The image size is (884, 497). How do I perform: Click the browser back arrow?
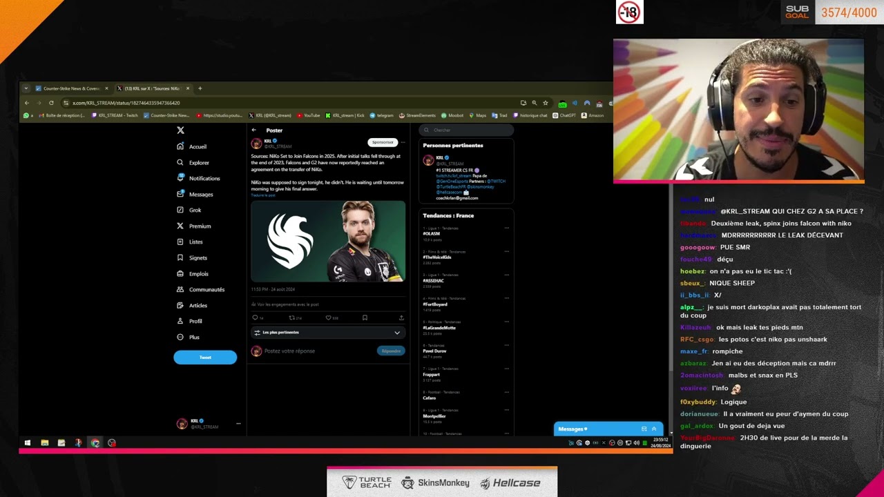(27, 103)
